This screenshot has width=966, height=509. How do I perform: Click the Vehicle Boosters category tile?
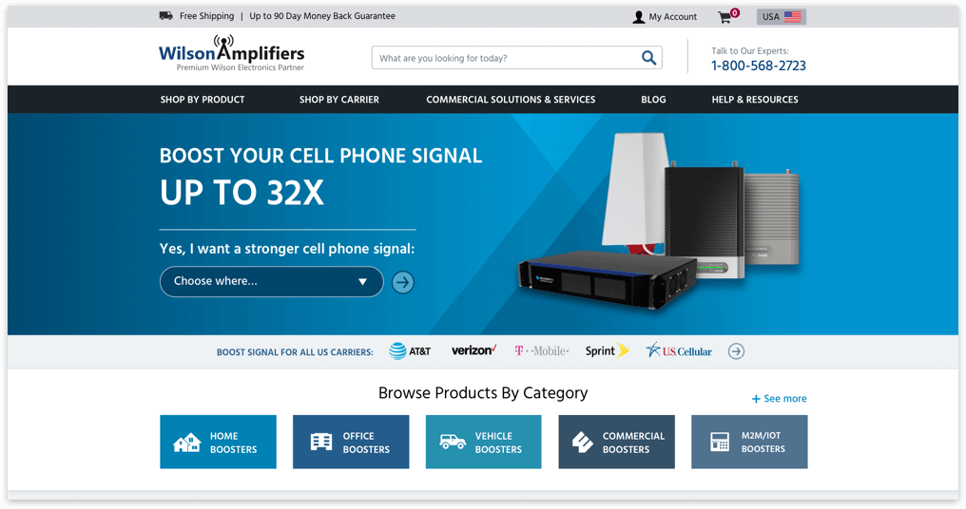click(x=484, y=442)
